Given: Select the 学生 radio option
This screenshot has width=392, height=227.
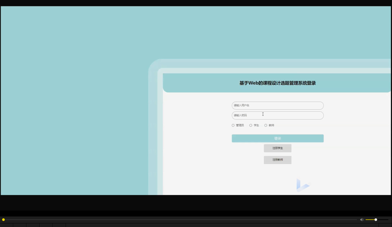Looking at the screenshot, I should tap(251, 125).
